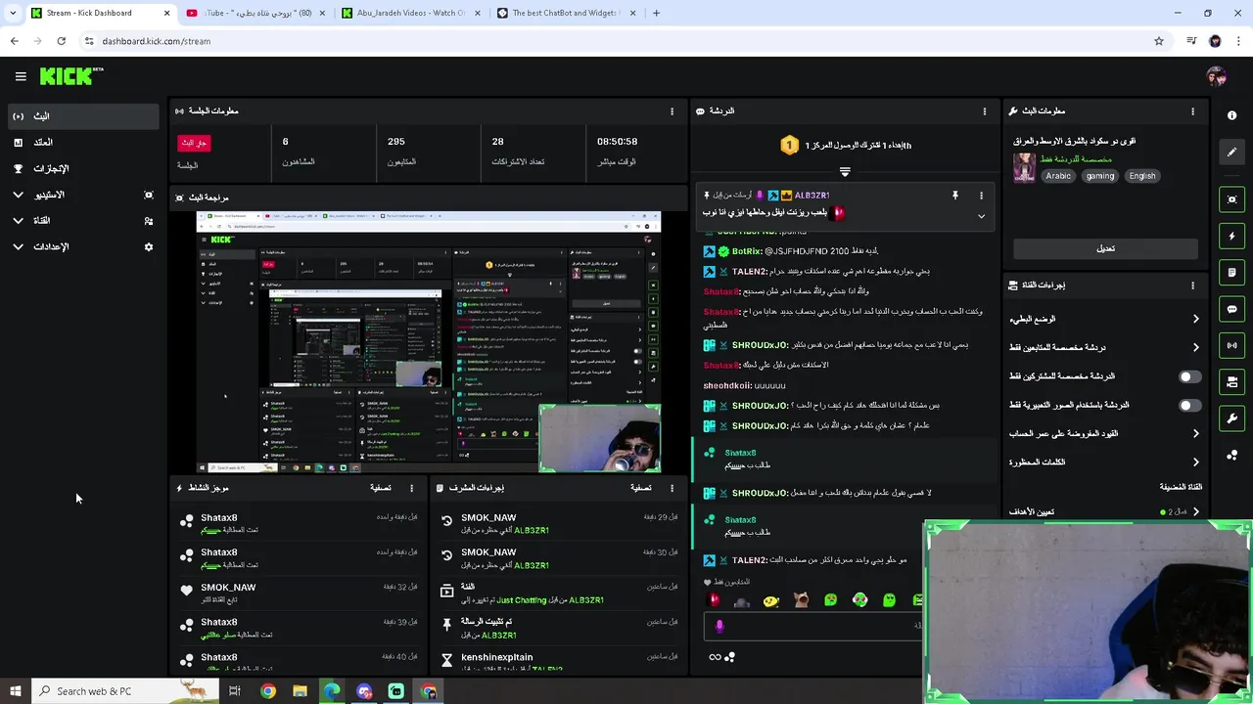Click the lightning bolt activity icon in right rail

tap(1231, 236)
